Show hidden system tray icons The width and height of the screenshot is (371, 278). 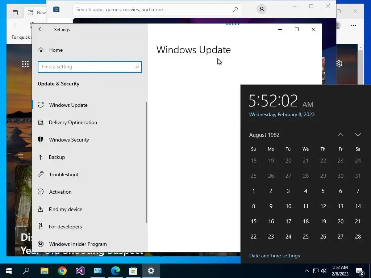pos(307,271)
